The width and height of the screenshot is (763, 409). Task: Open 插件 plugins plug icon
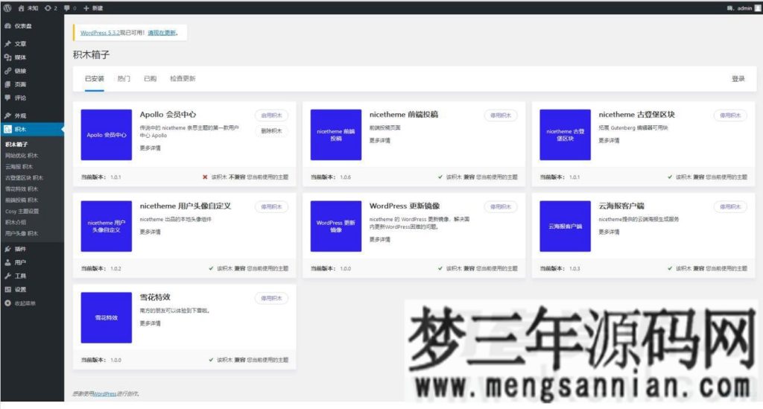(x=7, y=249)
